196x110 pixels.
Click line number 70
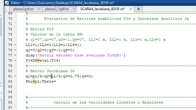[10, 19]
